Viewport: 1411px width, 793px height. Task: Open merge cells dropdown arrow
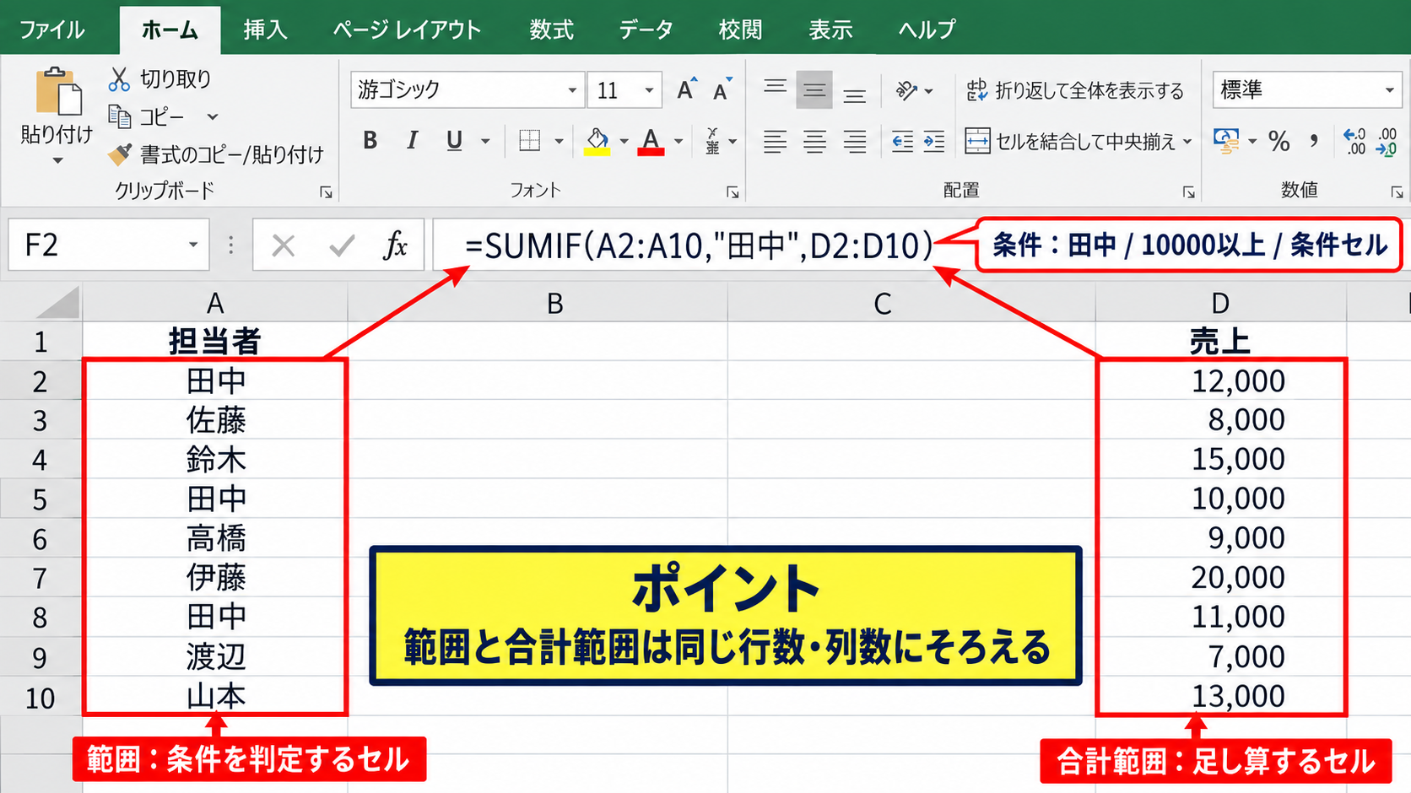tap(1187, 142)
